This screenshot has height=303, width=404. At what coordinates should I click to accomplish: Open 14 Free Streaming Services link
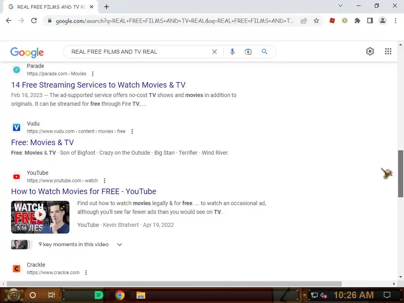[98, 85]
